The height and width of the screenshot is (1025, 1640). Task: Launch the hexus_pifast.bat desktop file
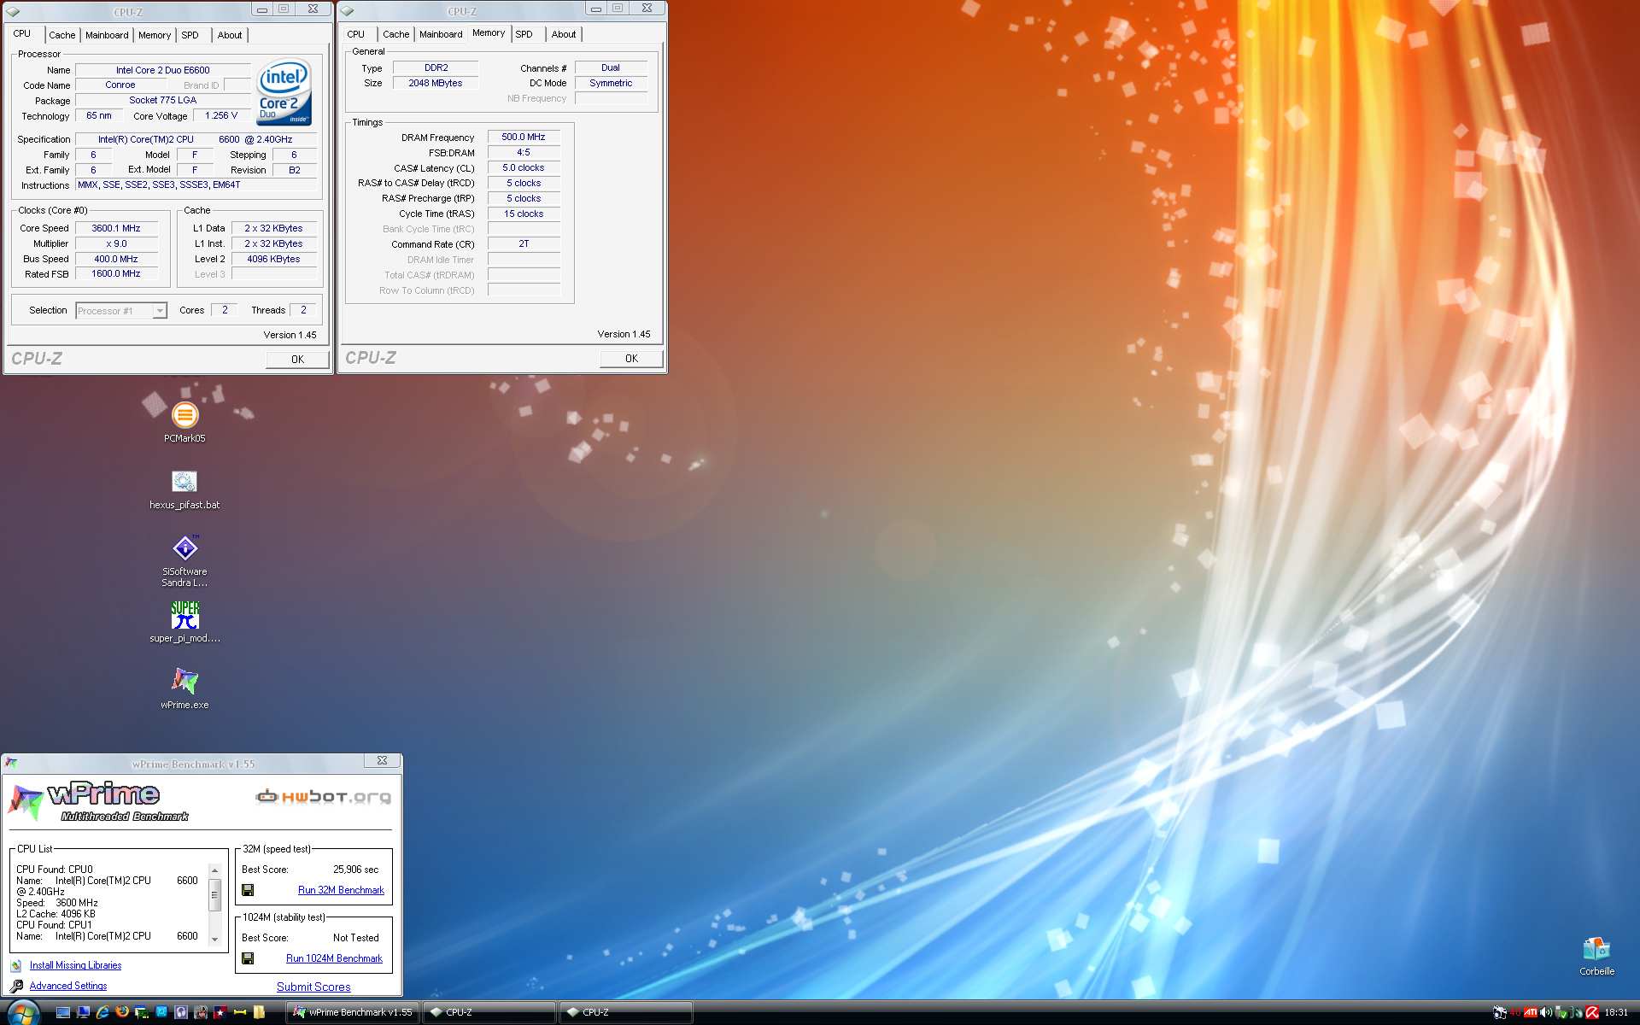pos(184,489)
